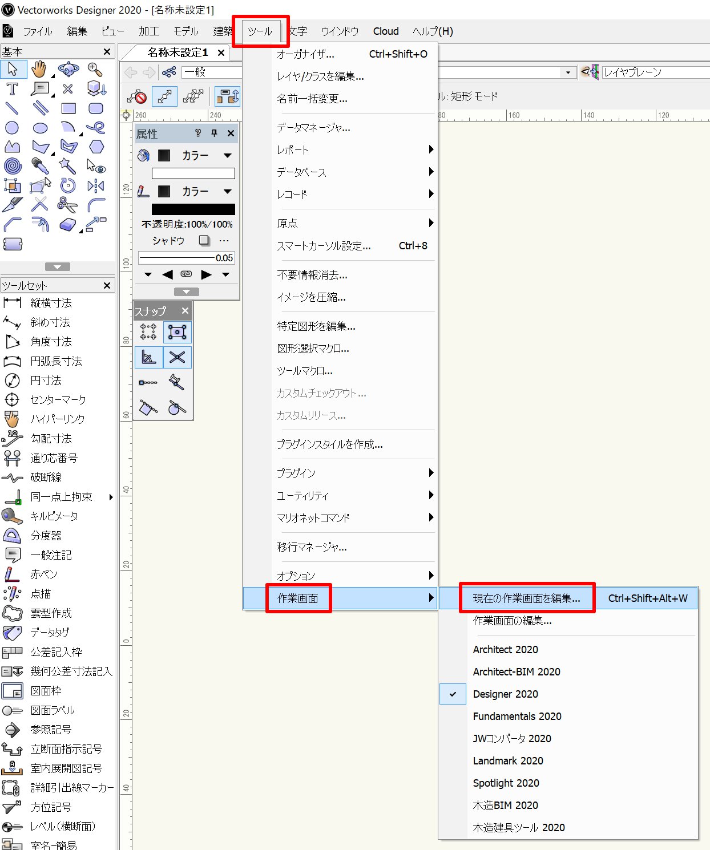The height and width of the screenshot is (850, 710).
Task: Toggle Snap to Tangent
Action: pos(177,408)
